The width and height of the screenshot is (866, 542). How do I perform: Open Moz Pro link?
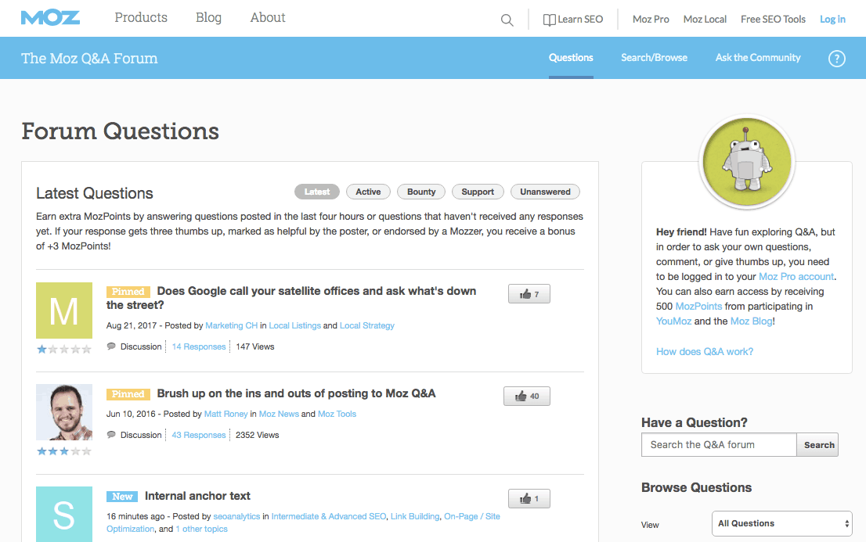coord(651,20)
